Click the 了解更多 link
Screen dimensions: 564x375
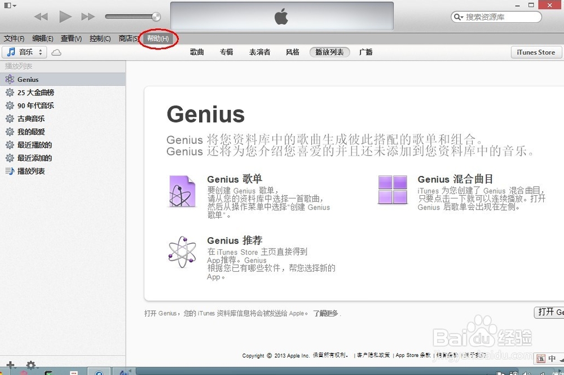(325, 314)
